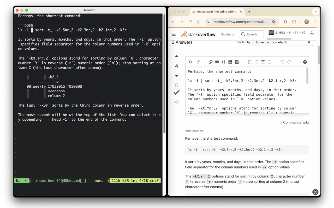The height and width of the screenshot is (208, 334).
Task: Click the screenshot capture icon at page corner
Action: coord(315,192)
